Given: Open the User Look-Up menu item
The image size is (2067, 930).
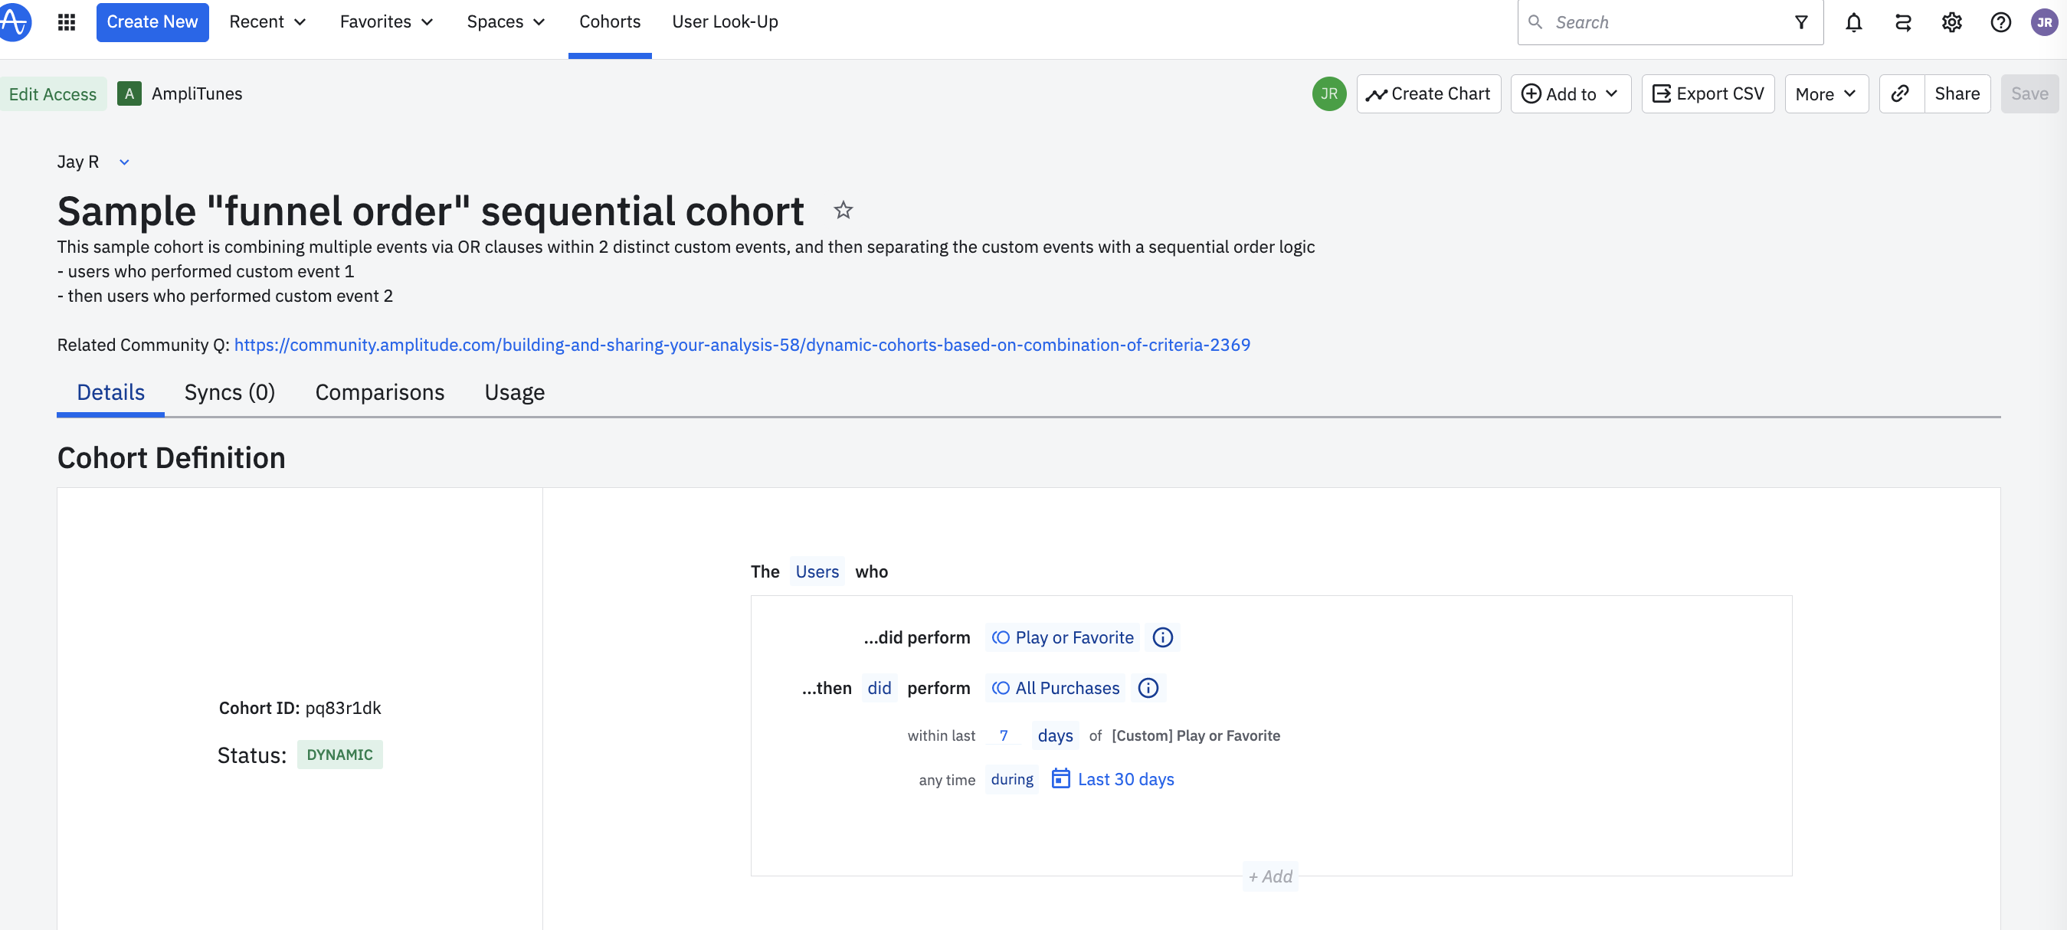Looking at the screenshot, I should (725, 21).
